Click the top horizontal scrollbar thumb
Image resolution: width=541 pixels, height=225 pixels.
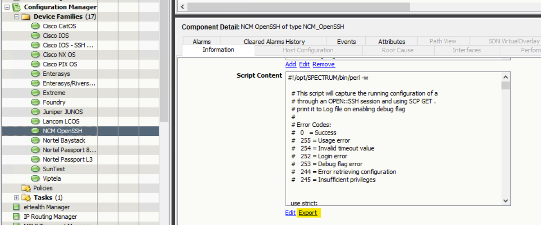298,7
